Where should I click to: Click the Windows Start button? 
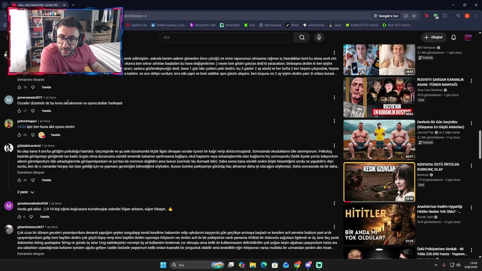tap(163, 265)
